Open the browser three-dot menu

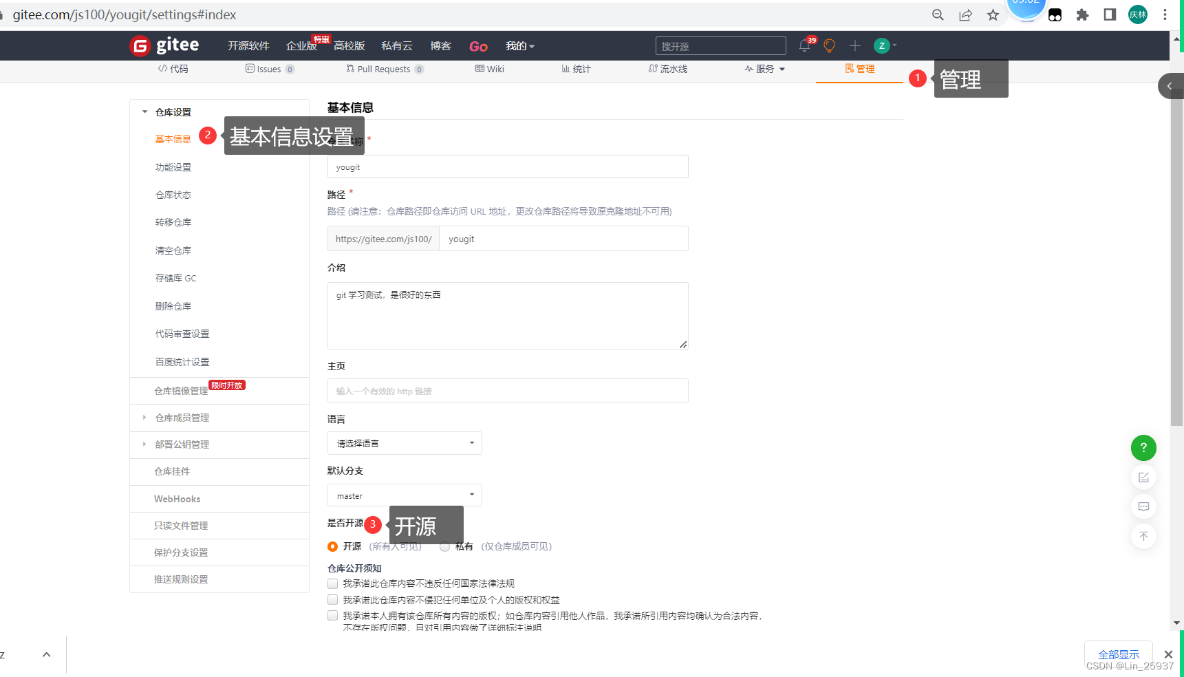(1165, 15)
